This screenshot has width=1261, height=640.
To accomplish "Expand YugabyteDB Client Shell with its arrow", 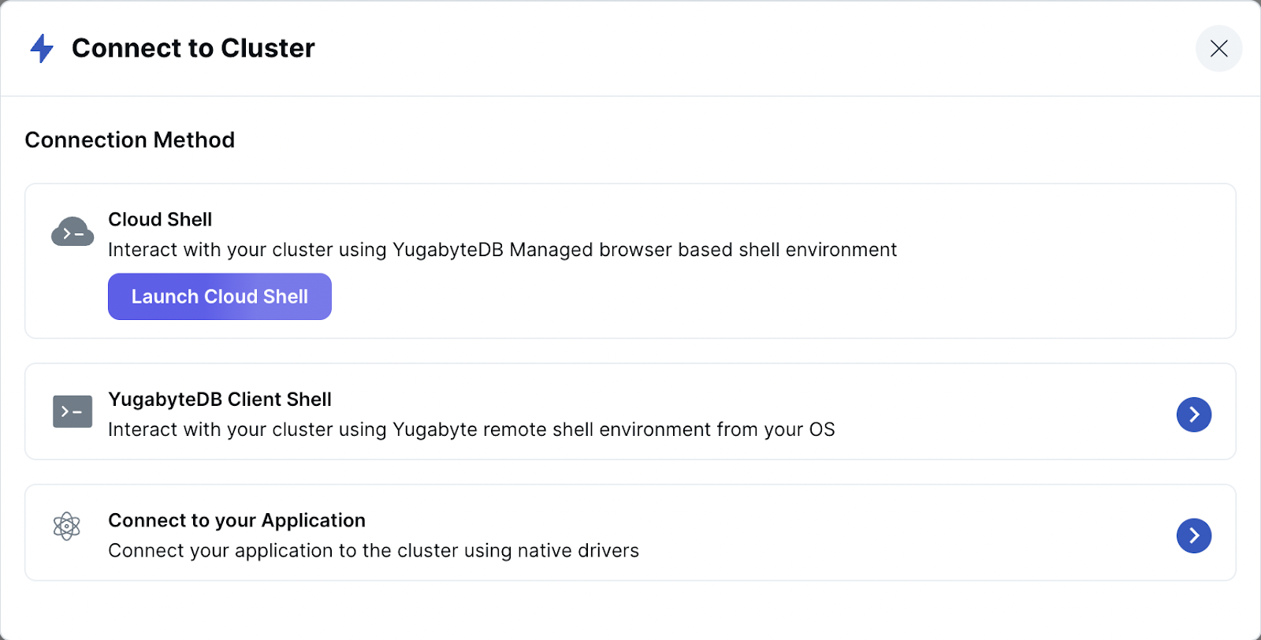I will (x=1193, y=415).
